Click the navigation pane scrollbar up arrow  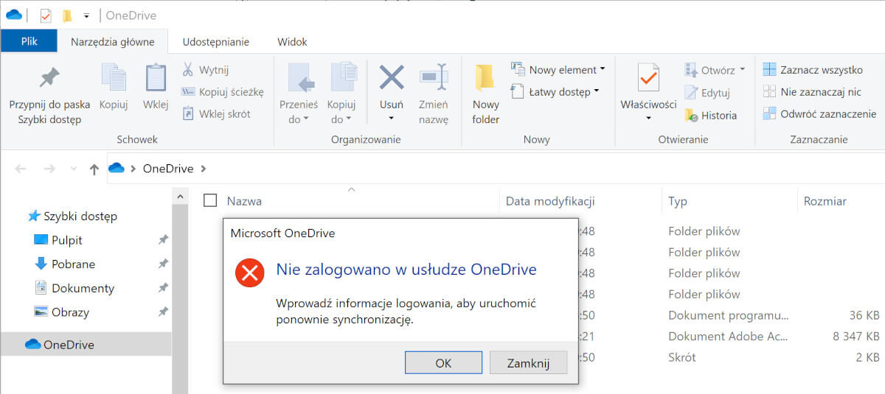pyautogui.click(x=179, y=196)
